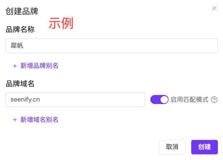The height and width of the screenshot is (160, 223).
Task: Click the red 示例 text
Action: coord(61,23)
